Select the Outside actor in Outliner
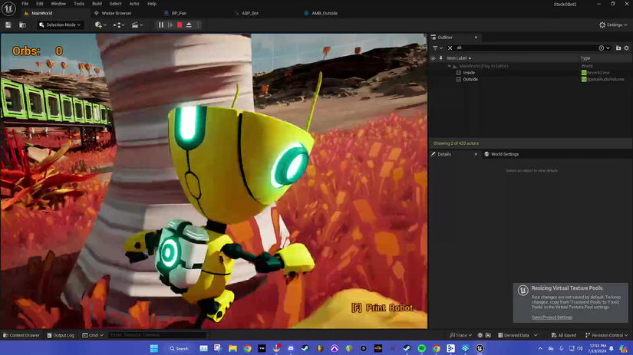The image size is (633, 355). click(x=470, y=80)
